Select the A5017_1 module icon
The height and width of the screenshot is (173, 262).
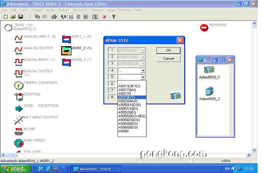pos(66,39)
